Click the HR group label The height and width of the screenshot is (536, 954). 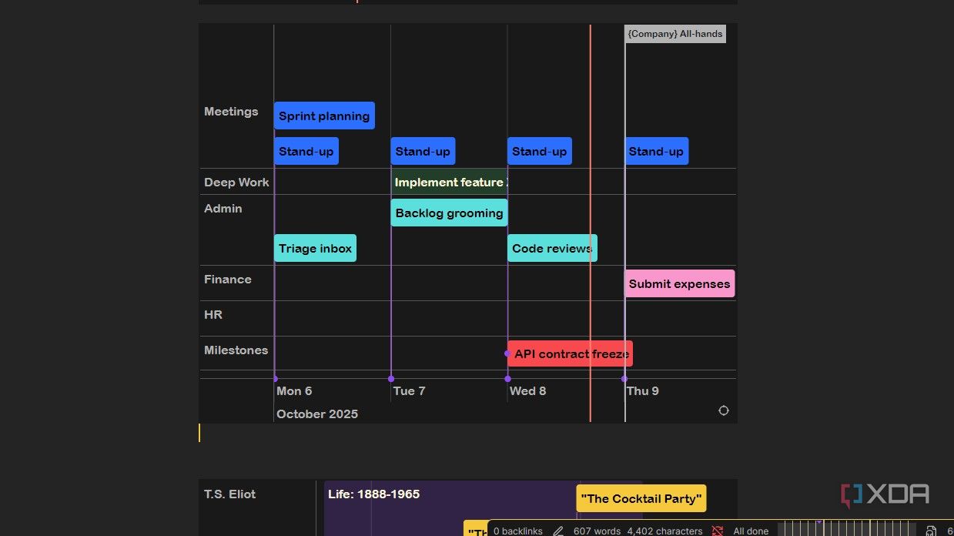click(x=213, y=314)
